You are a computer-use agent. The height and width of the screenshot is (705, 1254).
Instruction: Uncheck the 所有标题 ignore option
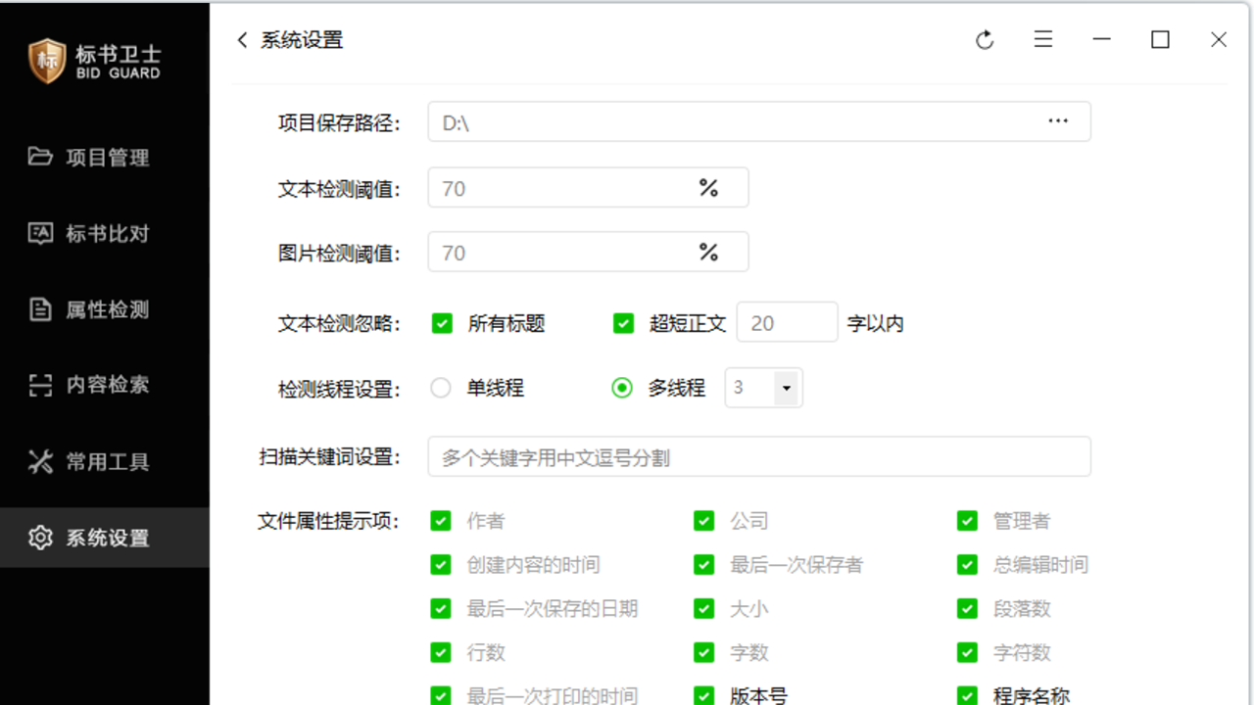441,322
